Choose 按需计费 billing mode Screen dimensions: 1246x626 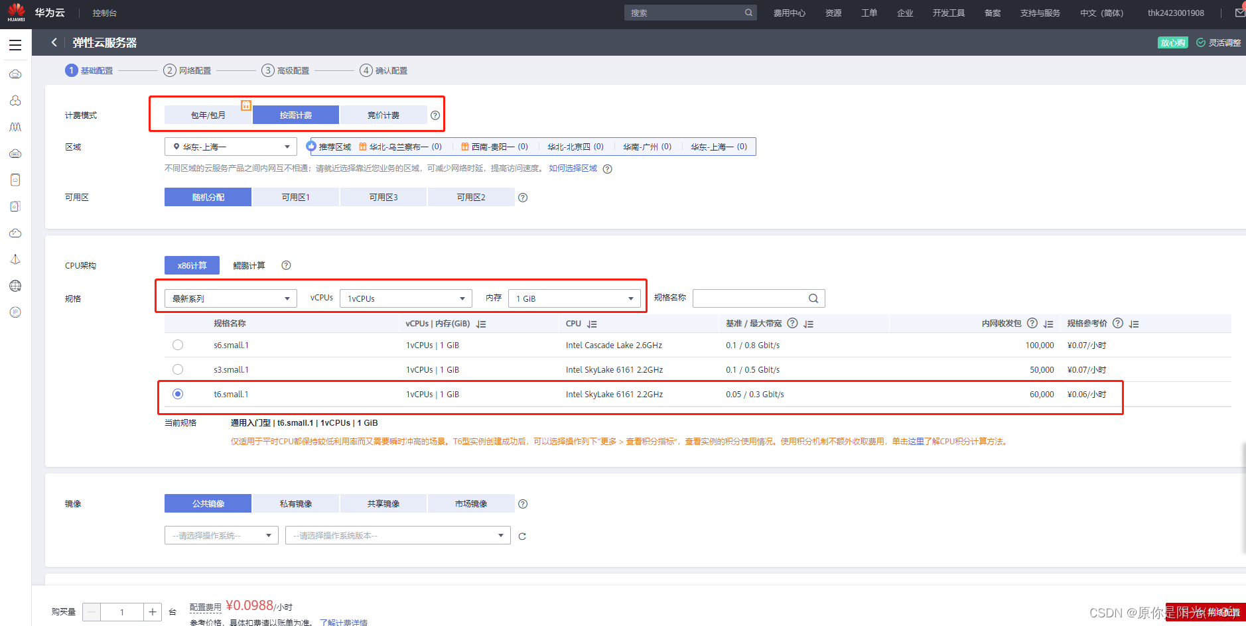pos(296,115)
